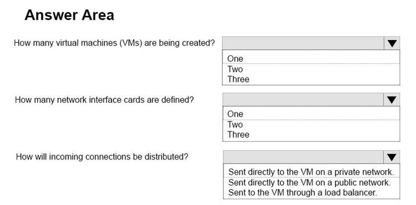The height and width of the screenshot is (205, 416).
Task: Expand the incoming connections dropdown arrow
Action: click(392, 157)
